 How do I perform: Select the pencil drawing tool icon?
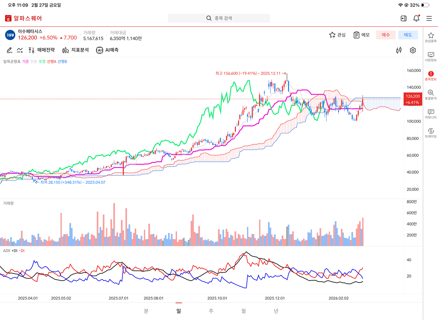coord(9,50)
